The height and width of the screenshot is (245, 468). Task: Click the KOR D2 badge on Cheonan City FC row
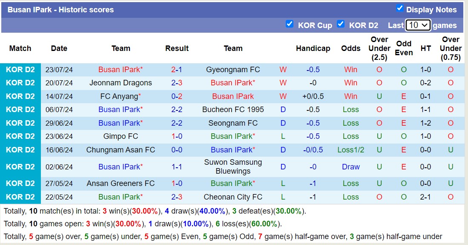[x=20, y=197]
